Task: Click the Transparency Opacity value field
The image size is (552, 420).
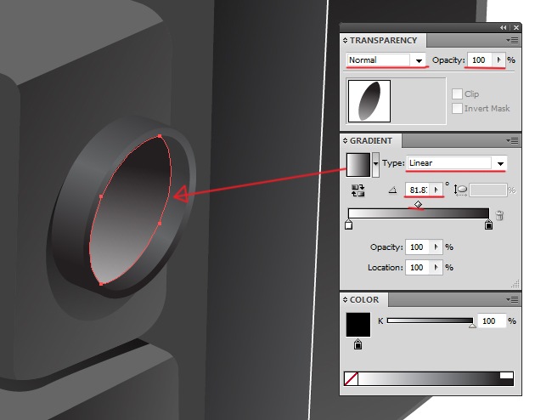Action: coord(480,60)
